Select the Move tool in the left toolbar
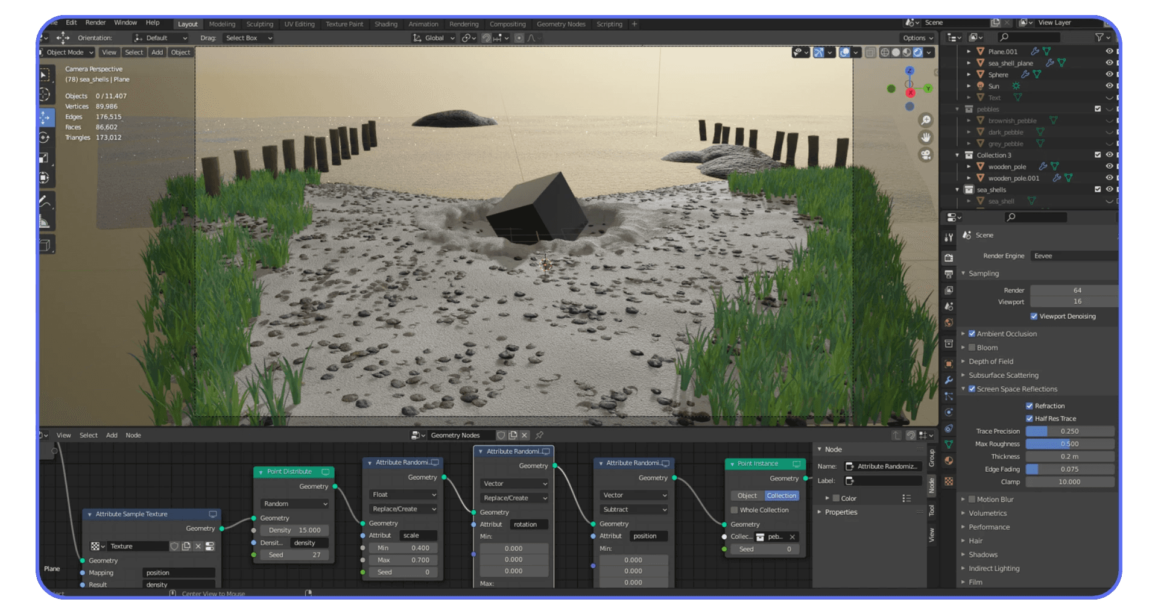 click(45, 117)
